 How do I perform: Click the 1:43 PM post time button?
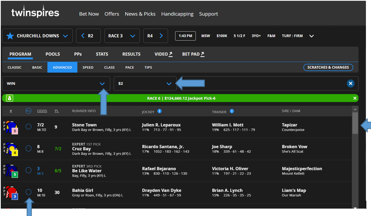coord(185,36)
